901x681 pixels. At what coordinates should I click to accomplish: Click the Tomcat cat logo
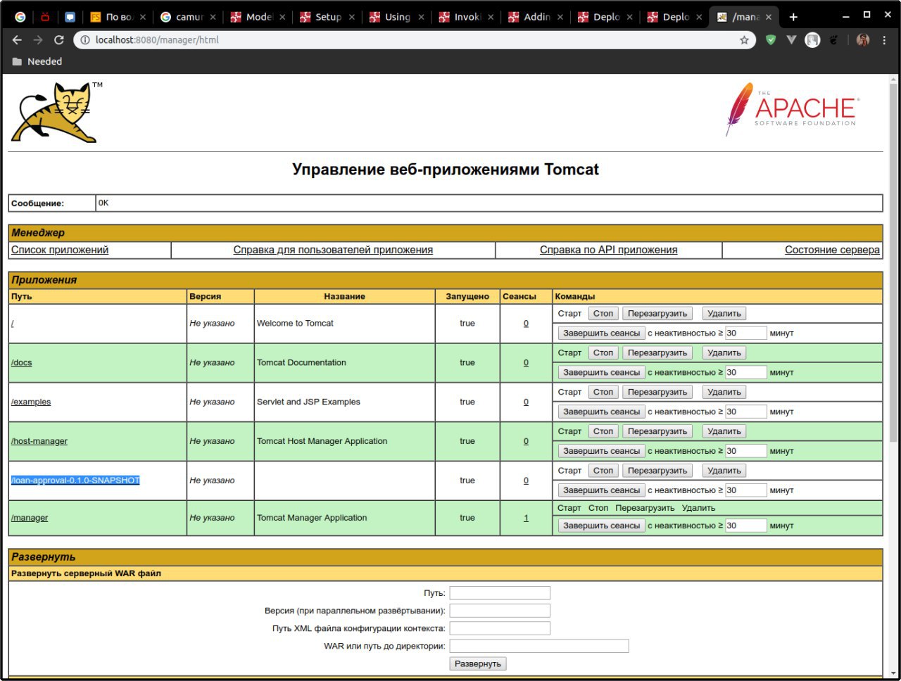coord(55,112)
